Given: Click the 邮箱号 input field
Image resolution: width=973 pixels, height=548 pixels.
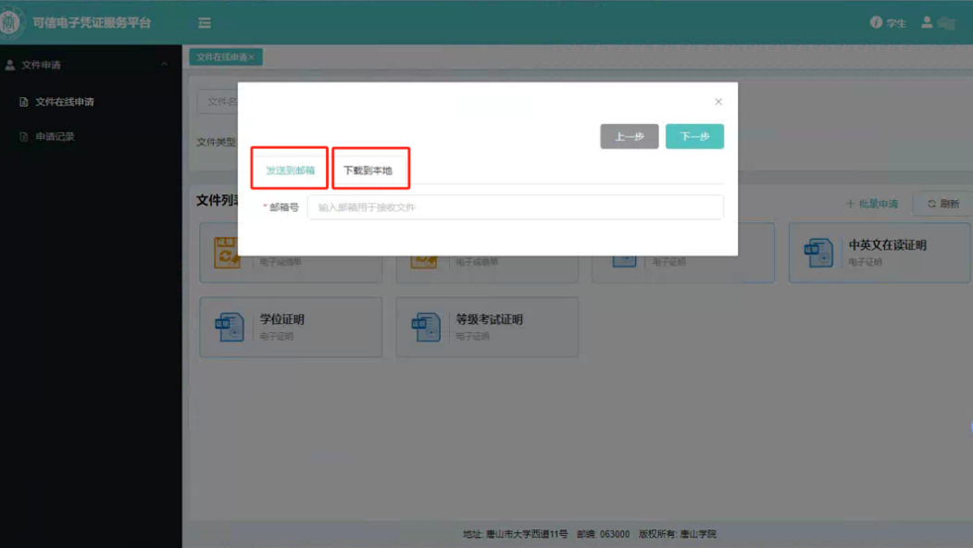Looking at the screenshot, I should point(515,207).
